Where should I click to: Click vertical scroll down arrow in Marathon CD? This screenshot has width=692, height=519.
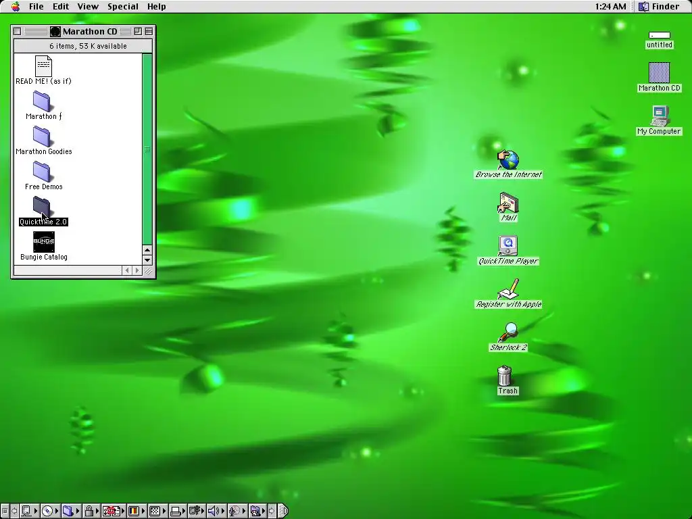(147, 259)
